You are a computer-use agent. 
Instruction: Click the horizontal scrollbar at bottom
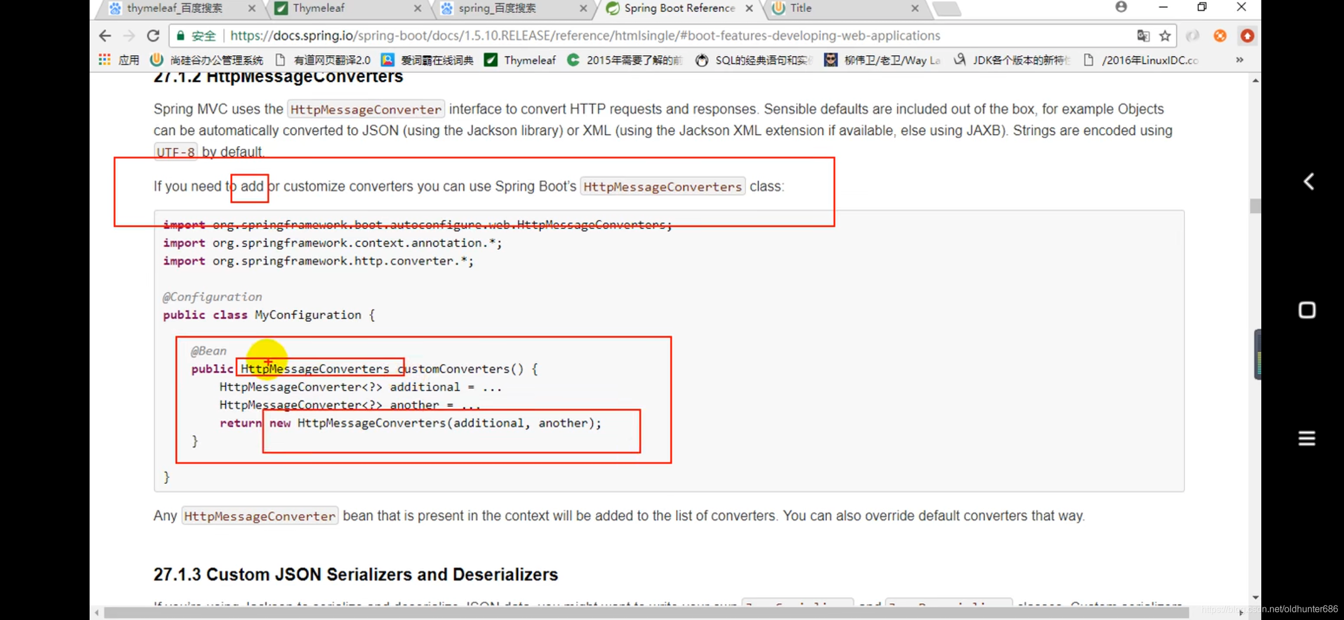pos(632,613)
